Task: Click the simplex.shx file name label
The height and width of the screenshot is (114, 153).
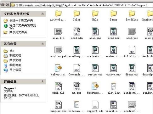Action: [58, 111]
